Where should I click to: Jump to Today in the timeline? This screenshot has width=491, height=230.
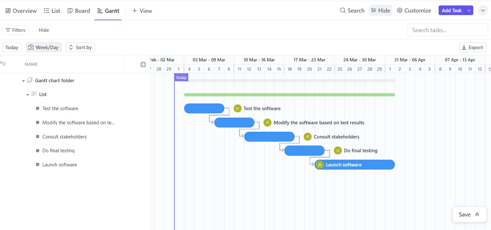click(12, 47)
